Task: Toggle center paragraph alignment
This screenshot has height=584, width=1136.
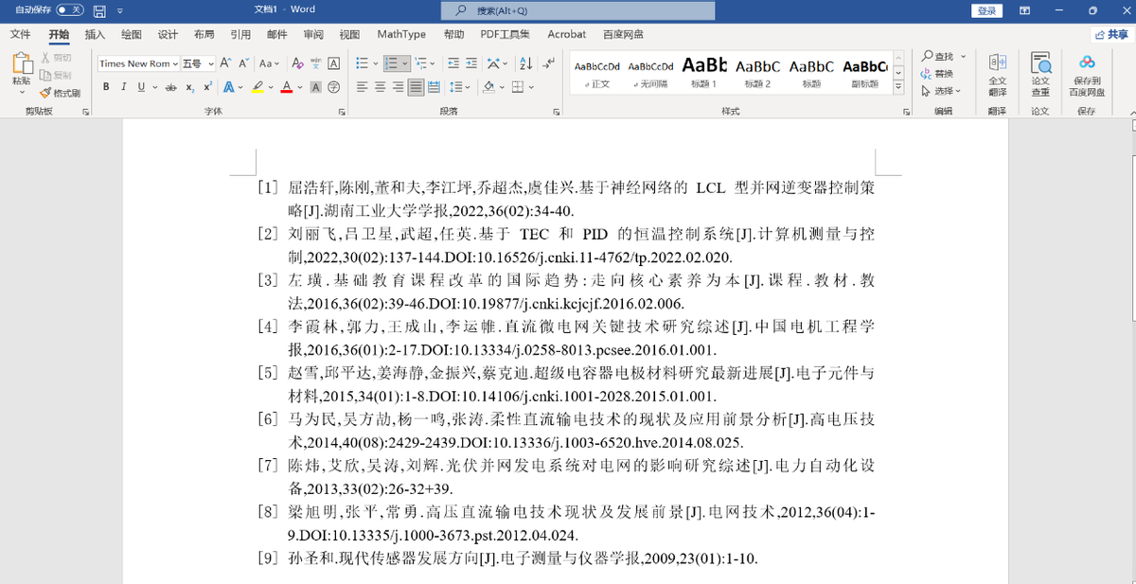Action: coord(380,87)
